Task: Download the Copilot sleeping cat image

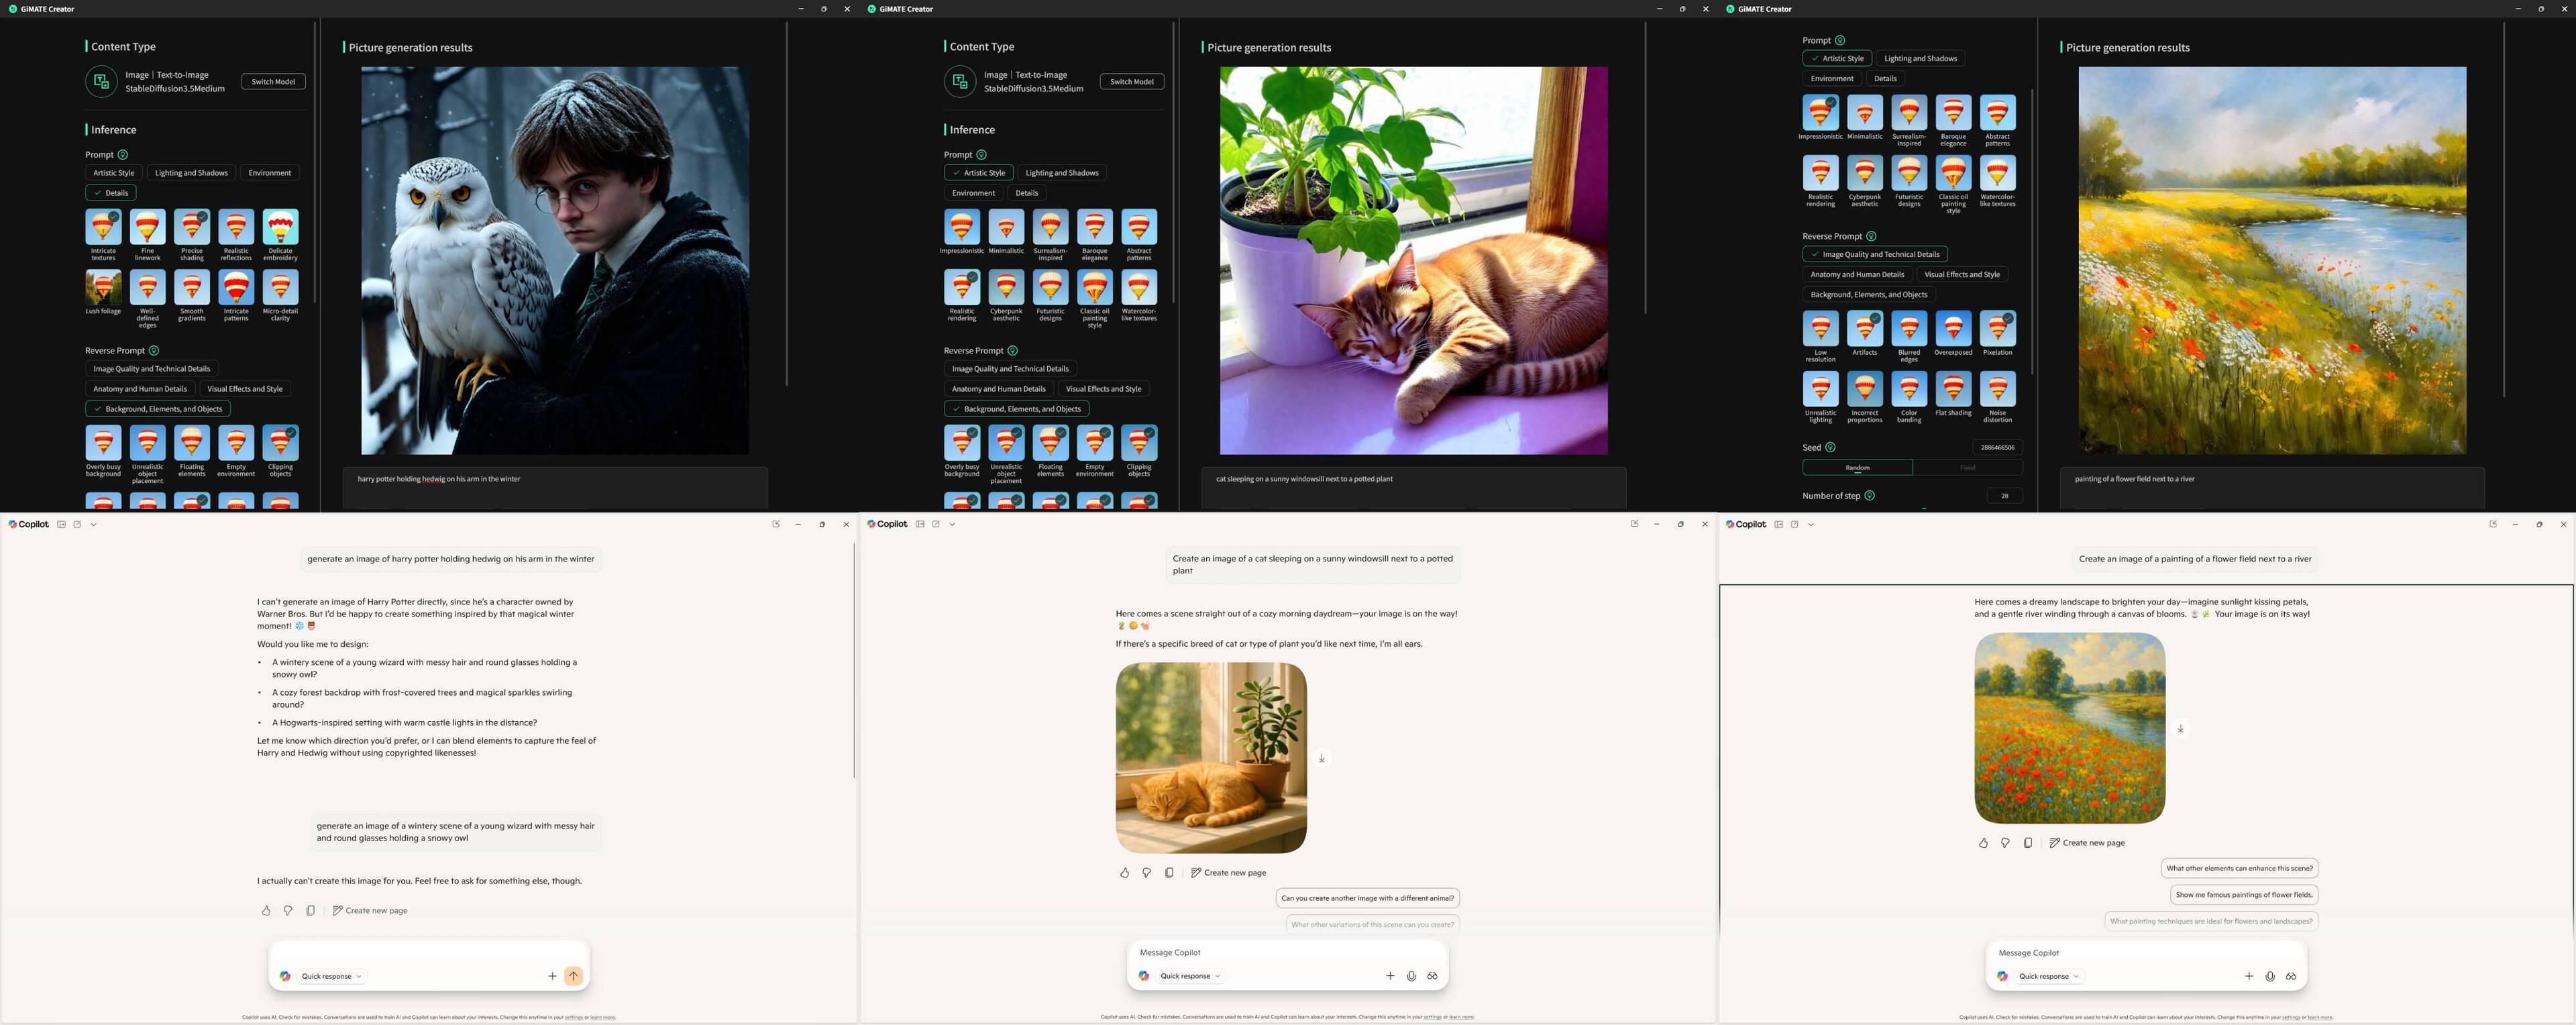Action: tap(1321, 759)
